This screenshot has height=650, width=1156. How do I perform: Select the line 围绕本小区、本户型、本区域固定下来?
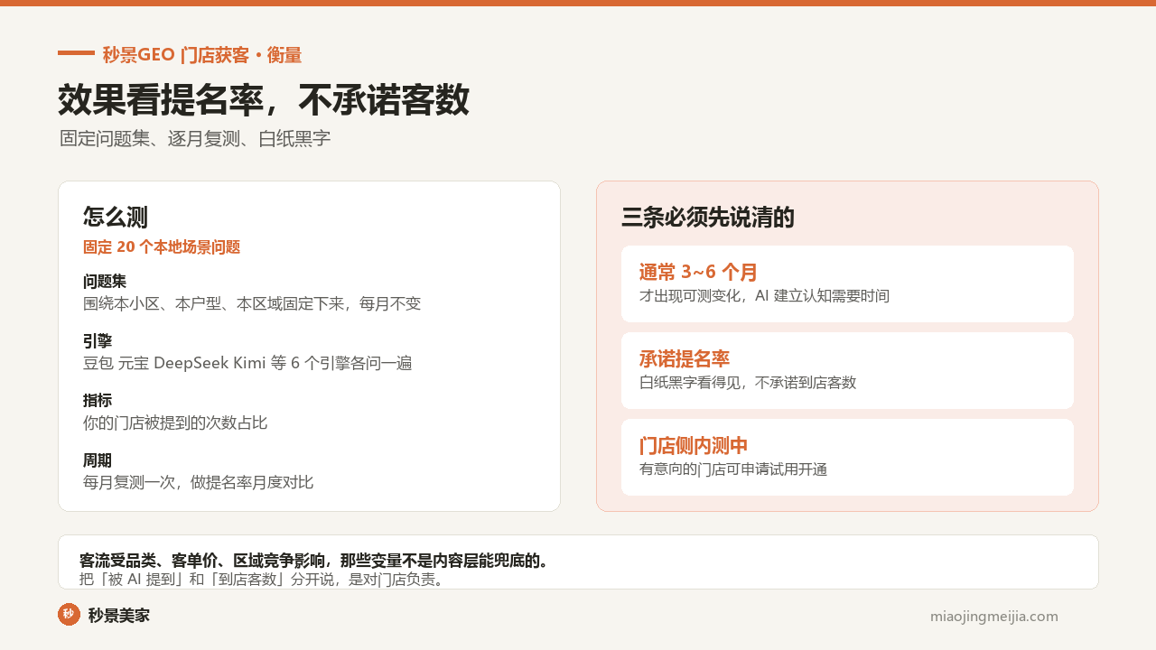pos(252,303)
